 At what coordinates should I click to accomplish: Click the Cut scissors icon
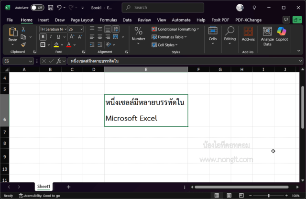tap(23, 29)
